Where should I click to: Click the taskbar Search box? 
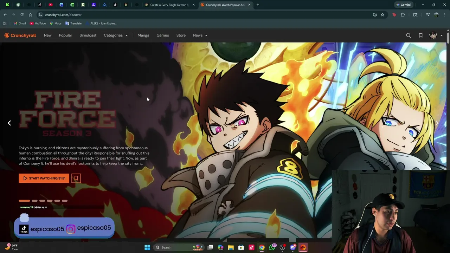(179, 247)
